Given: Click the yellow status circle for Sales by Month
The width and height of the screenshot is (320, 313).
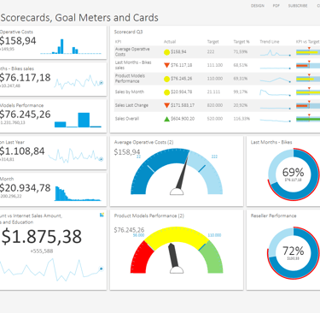Looking at the screenshot, I should [167, 92].
